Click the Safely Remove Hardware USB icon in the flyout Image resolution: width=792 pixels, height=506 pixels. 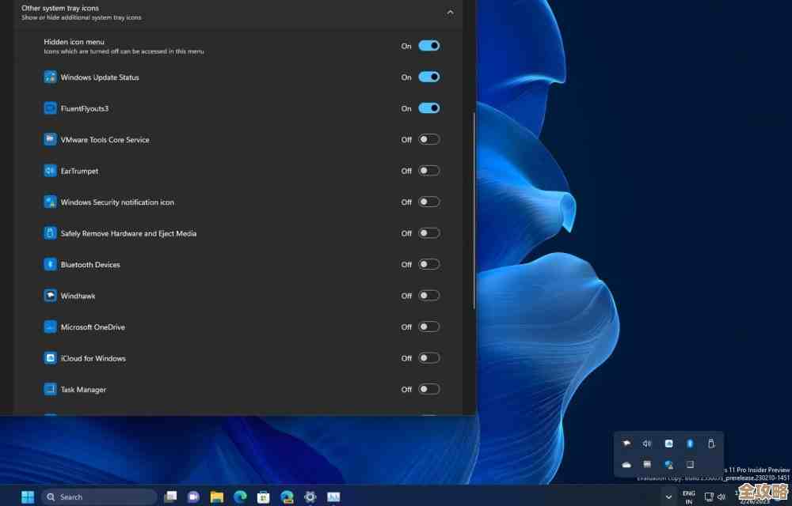(x=711, y=444)
